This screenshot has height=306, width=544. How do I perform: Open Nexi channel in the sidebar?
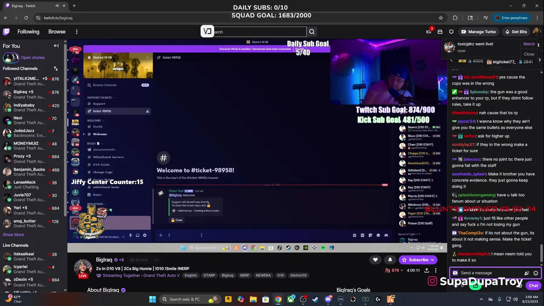click(33, 121)
